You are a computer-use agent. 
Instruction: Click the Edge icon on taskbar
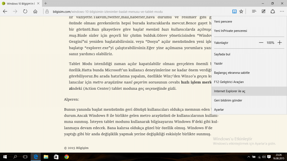pos(36,157)
